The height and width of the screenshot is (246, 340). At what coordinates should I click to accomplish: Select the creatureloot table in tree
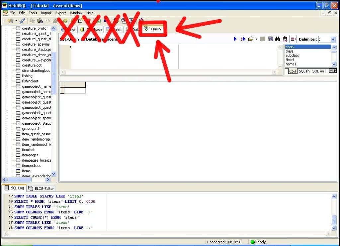(x=32, y=65)
